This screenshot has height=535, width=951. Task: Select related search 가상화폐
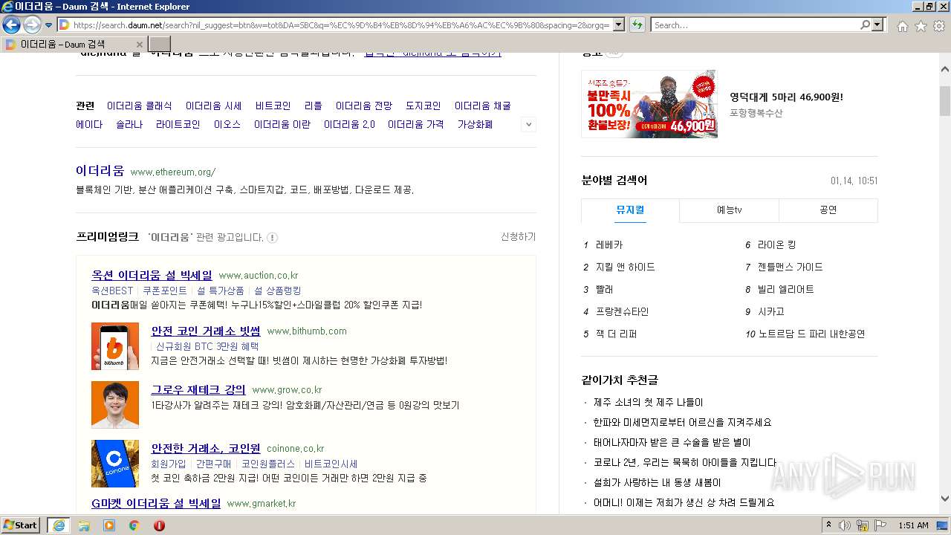475,125
